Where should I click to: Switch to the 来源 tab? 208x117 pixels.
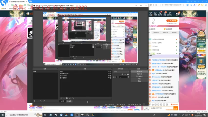pos(62,101)
